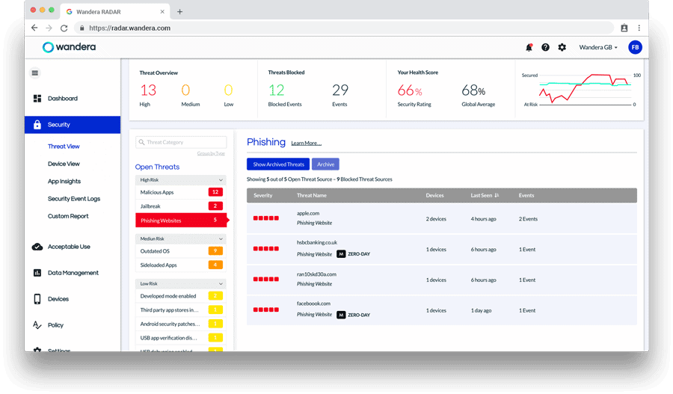Click the Wandera logo
This screenshot has height=394, width=673.
(69, 47)
